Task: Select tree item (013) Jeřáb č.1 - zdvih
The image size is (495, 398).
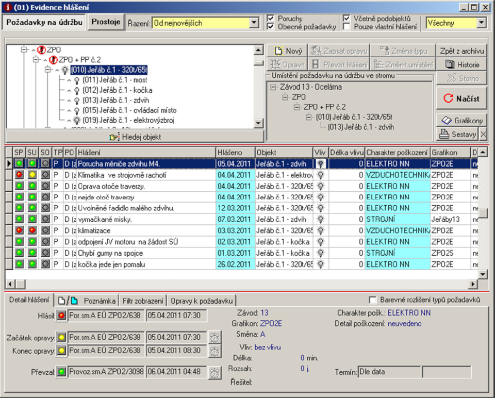Action: click(x=116, y=100)
